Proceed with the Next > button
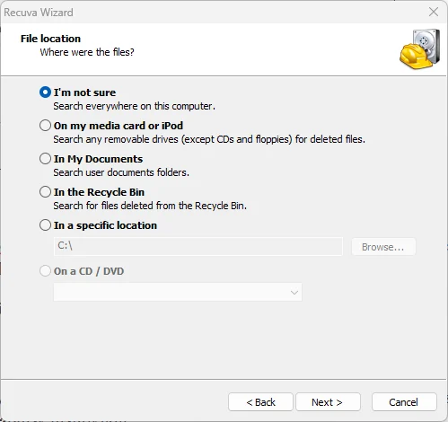The height and width of the screenshot is (422, 448). click(328, 402)
